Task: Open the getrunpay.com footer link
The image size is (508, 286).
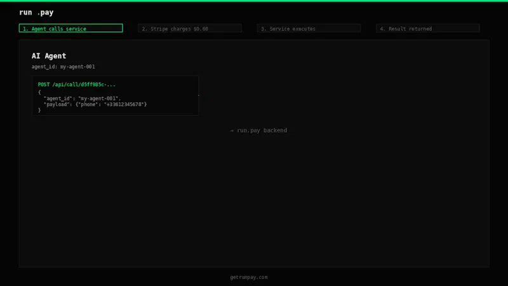Action: pos(249,277)
